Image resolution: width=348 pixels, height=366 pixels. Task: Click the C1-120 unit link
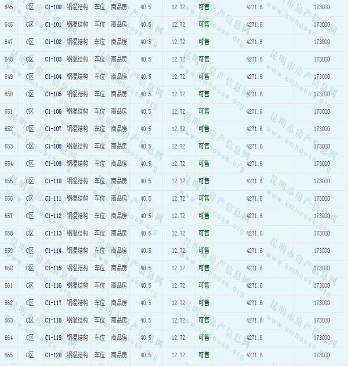point(53,355)
